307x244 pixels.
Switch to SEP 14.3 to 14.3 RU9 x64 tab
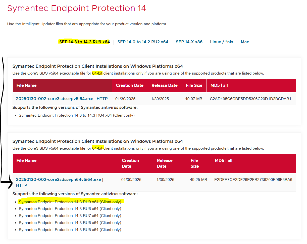click(84, 42)
